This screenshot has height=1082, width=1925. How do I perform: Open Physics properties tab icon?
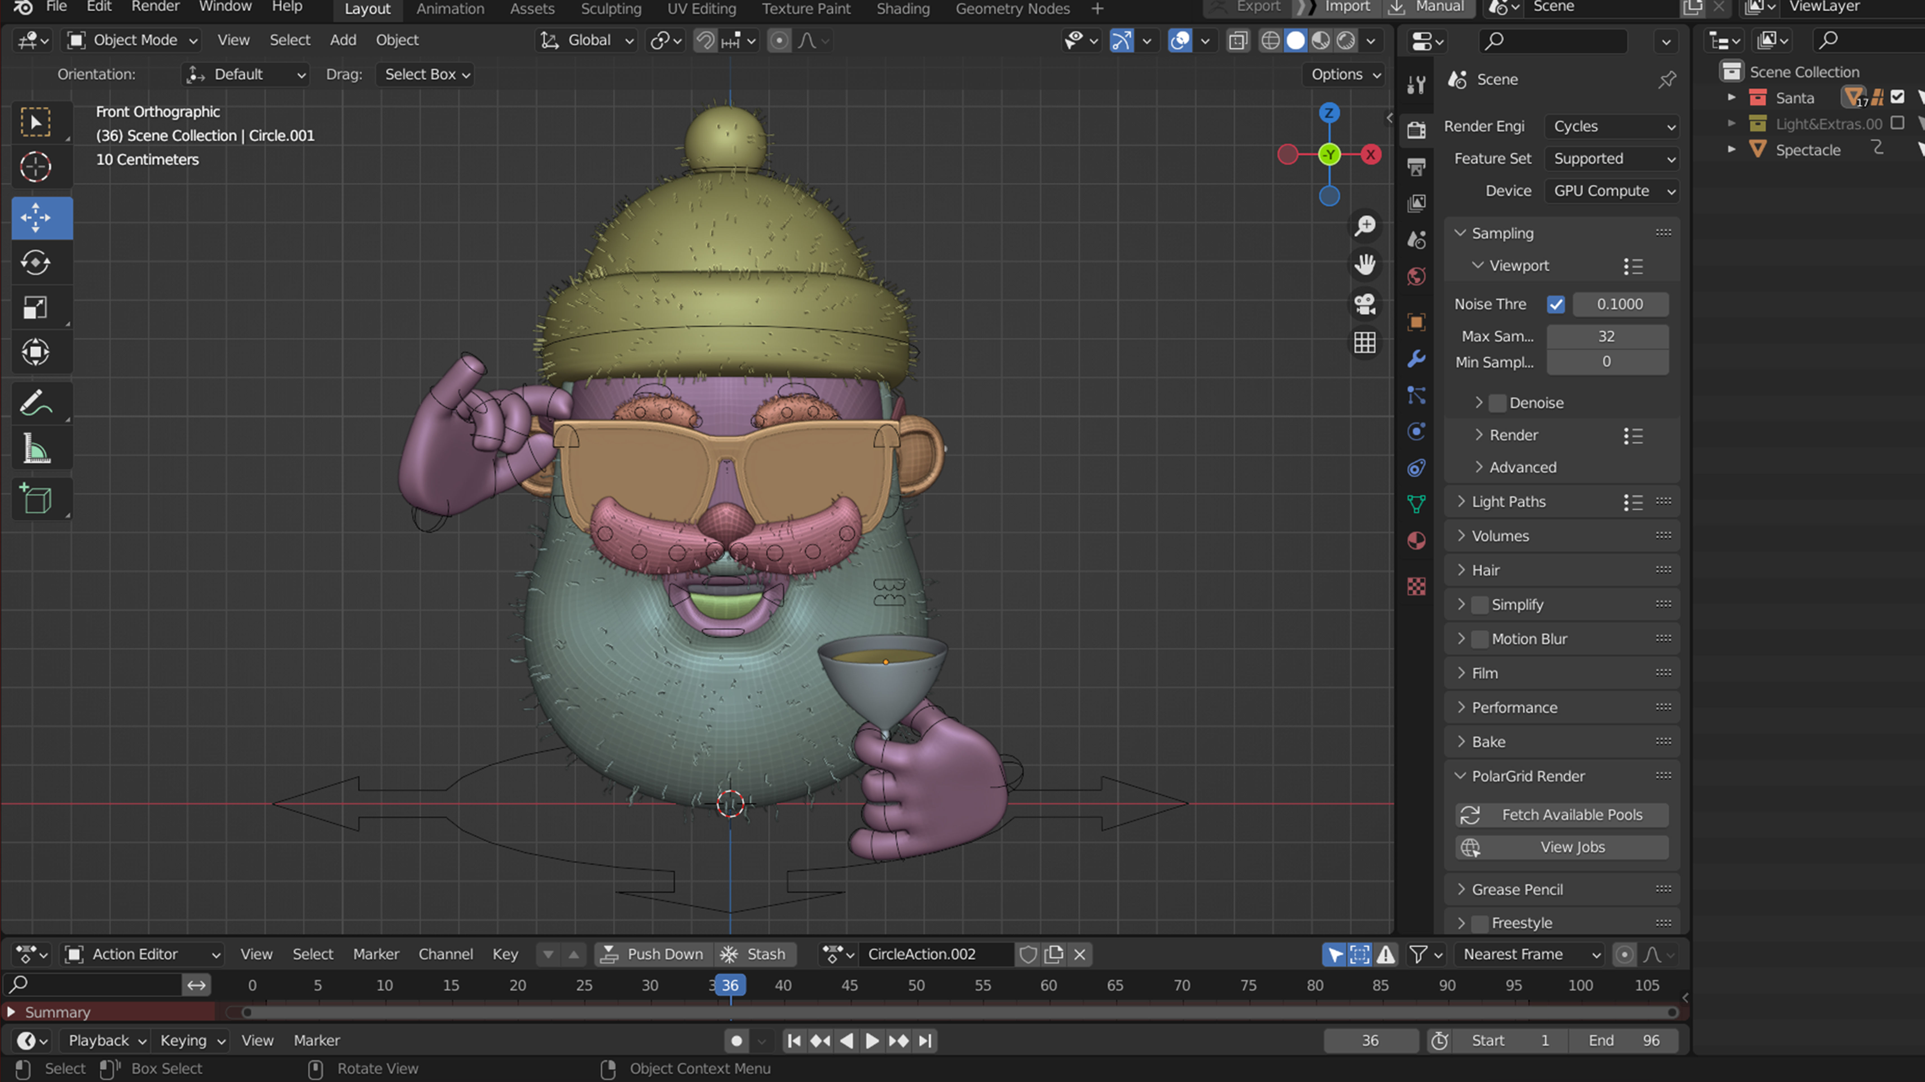1416,432
